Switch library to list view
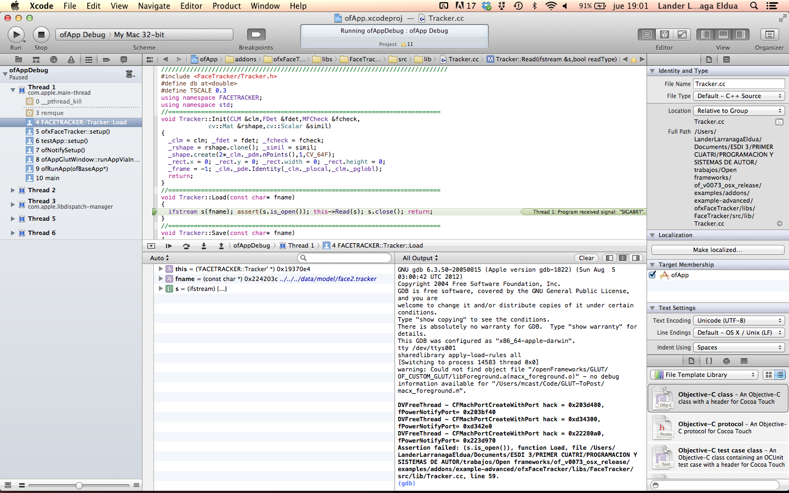Viewport: 789px width, 493px height. click(780, 375)
